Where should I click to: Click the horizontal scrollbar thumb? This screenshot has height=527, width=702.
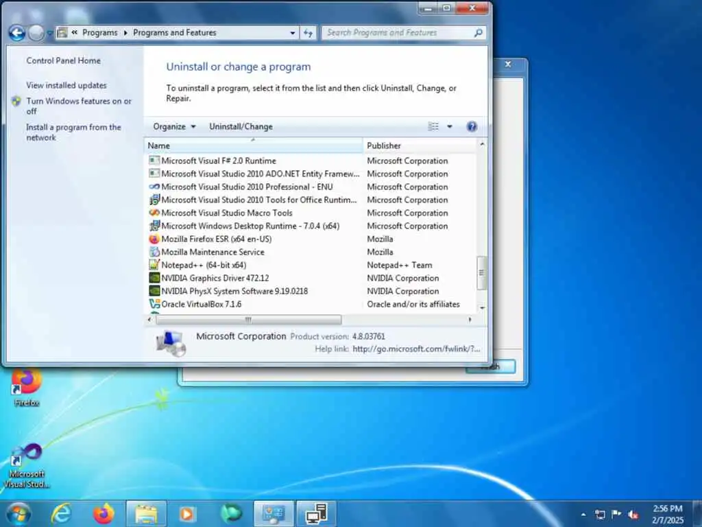point(248,320)
